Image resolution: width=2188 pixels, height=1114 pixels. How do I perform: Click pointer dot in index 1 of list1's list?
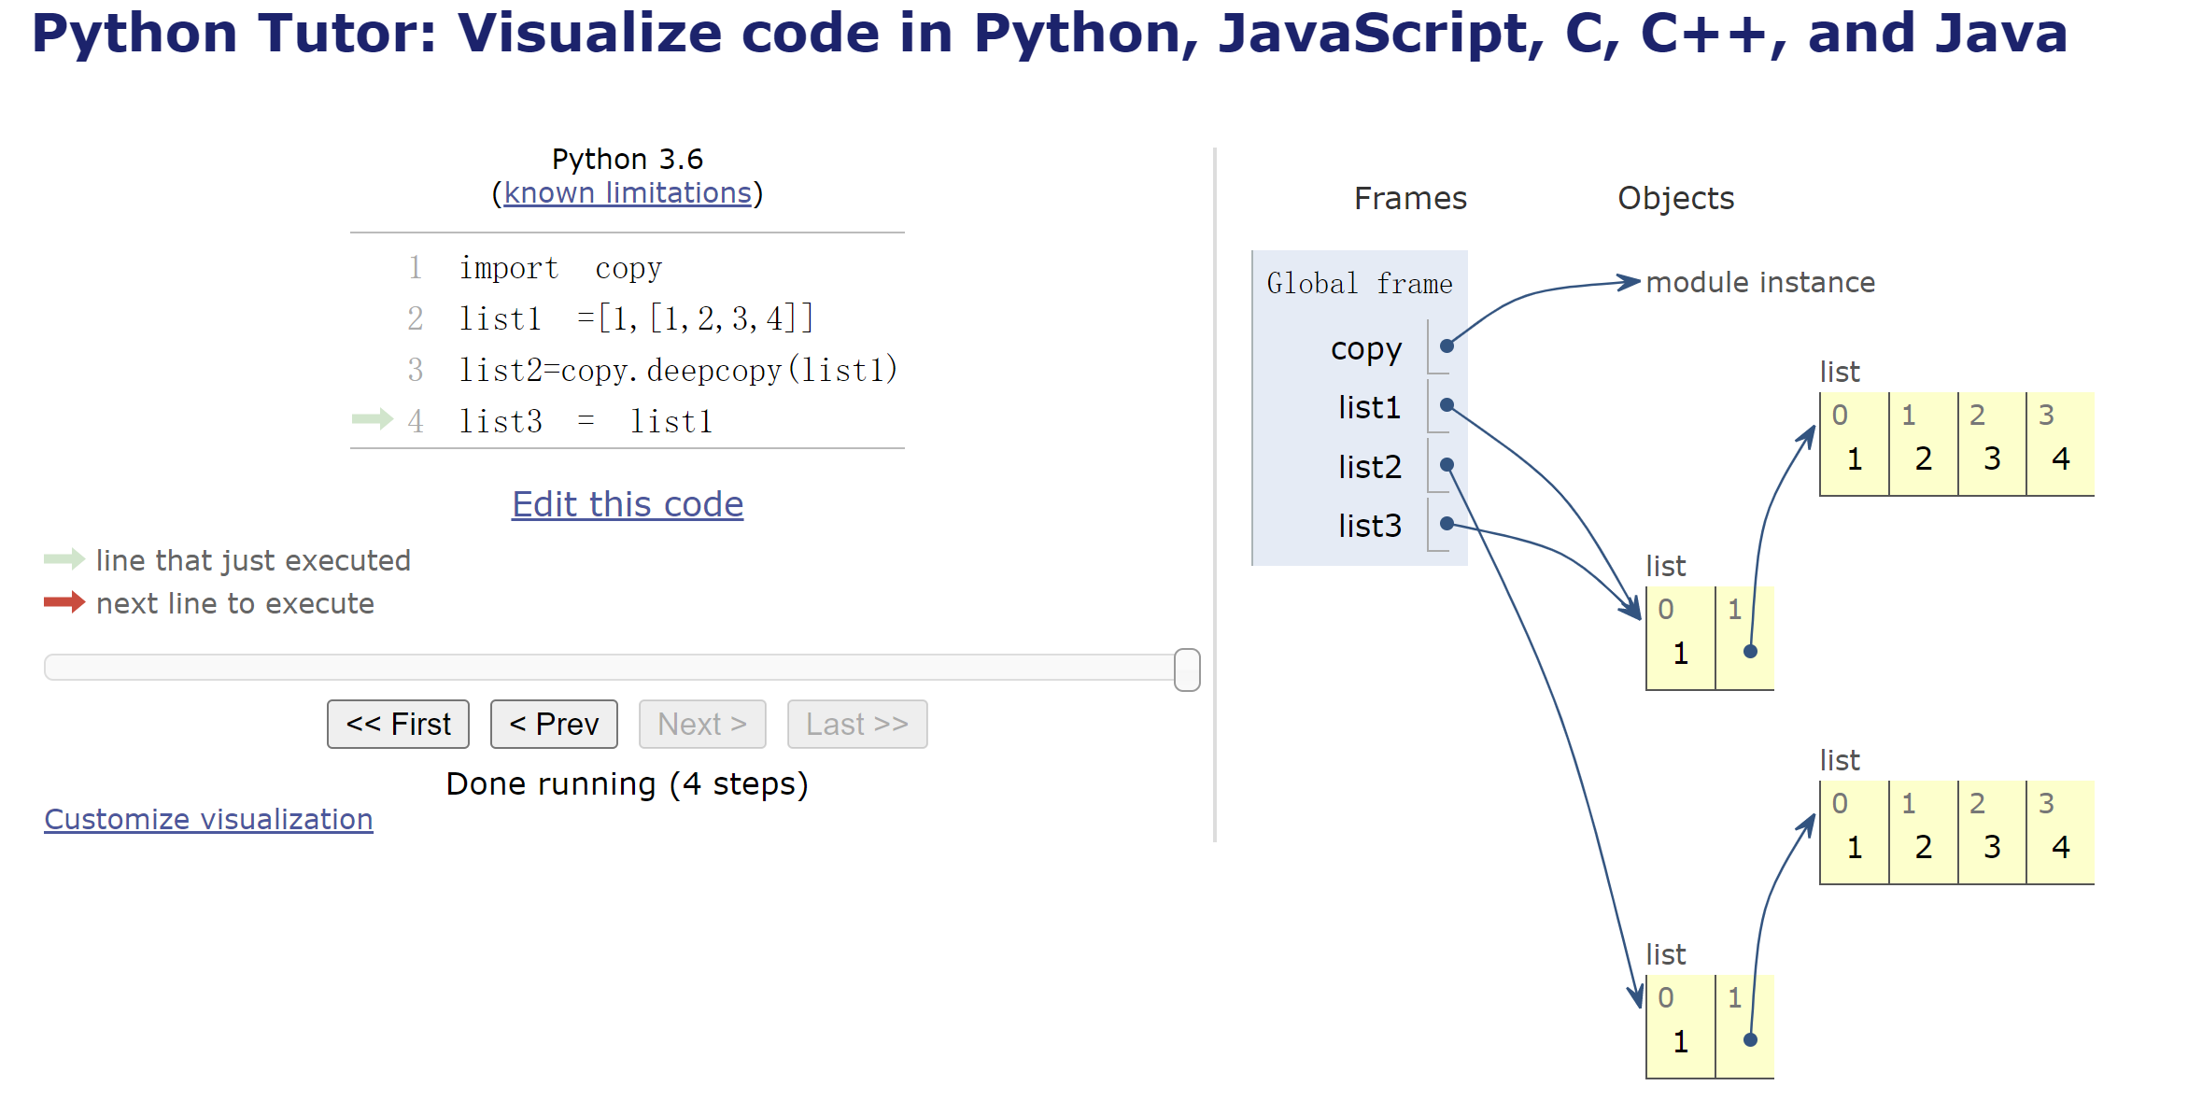click(1750, 652)
